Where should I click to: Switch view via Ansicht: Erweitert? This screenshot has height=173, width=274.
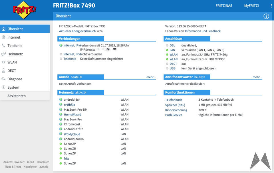[x=14, y=162]
